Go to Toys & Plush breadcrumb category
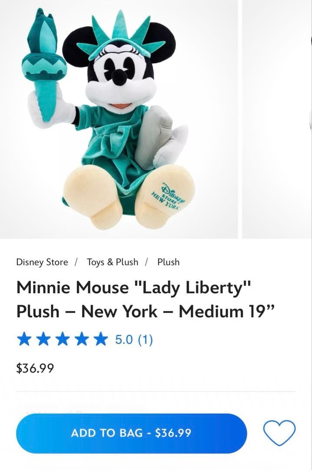312x470 pixels. click(112, 262)
